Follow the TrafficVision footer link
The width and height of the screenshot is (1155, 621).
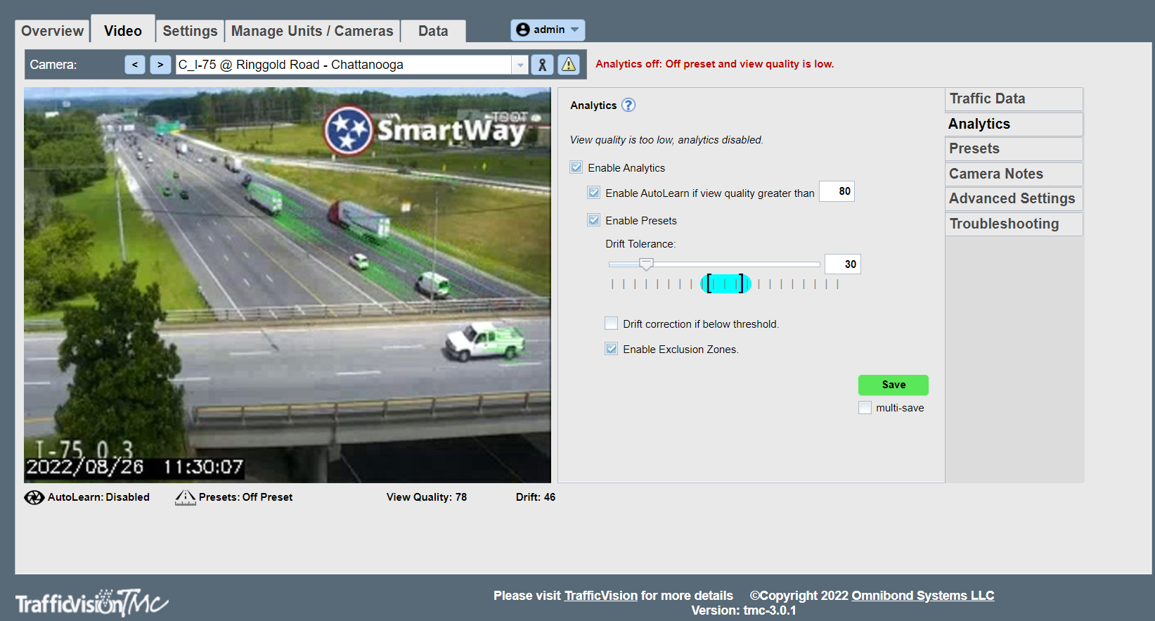point(601,596)
